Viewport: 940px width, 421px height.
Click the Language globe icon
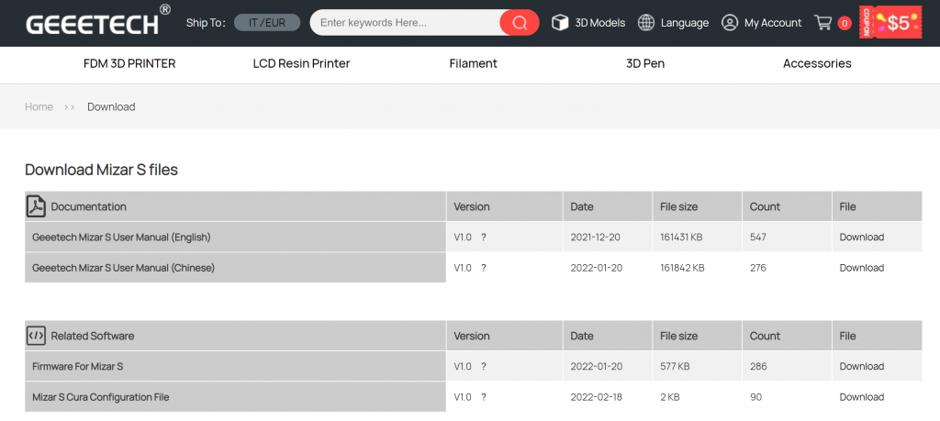(645, 23)
